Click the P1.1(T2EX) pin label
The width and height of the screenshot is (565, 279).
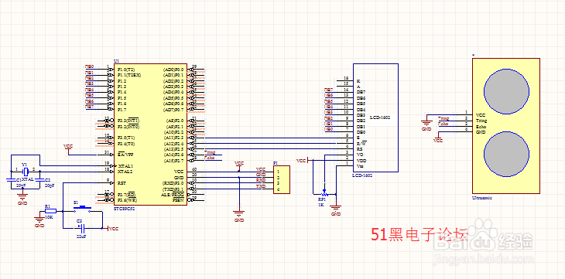click(x=129, y=75)
